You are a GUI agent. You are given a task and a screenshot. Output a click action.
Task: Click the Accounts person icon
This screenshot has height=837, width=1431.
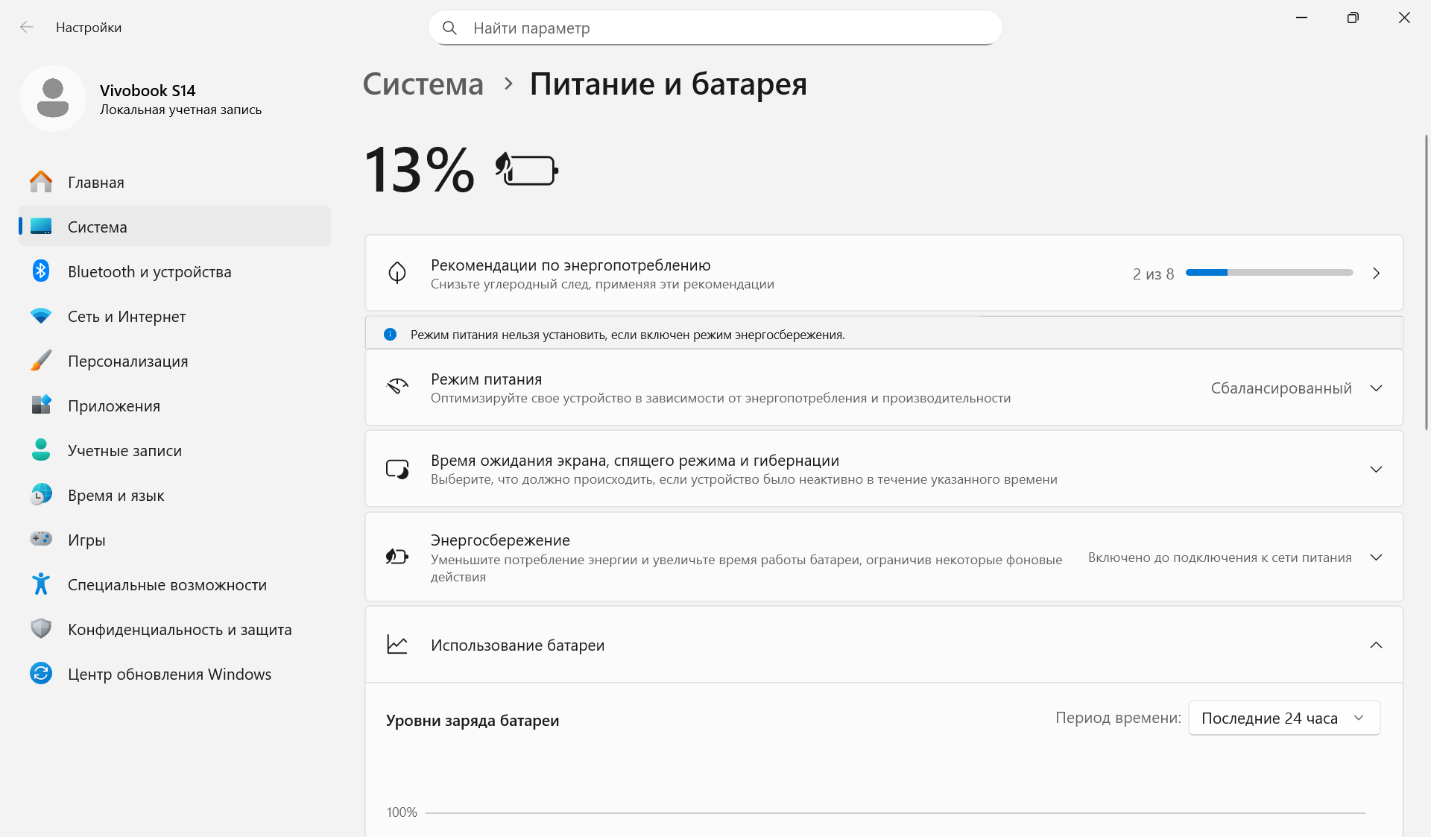tap(41, 450)
